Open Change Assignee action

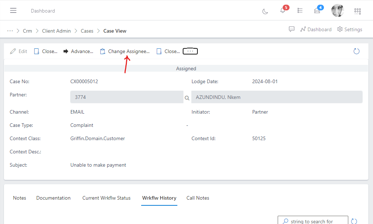tap(125, 51)
